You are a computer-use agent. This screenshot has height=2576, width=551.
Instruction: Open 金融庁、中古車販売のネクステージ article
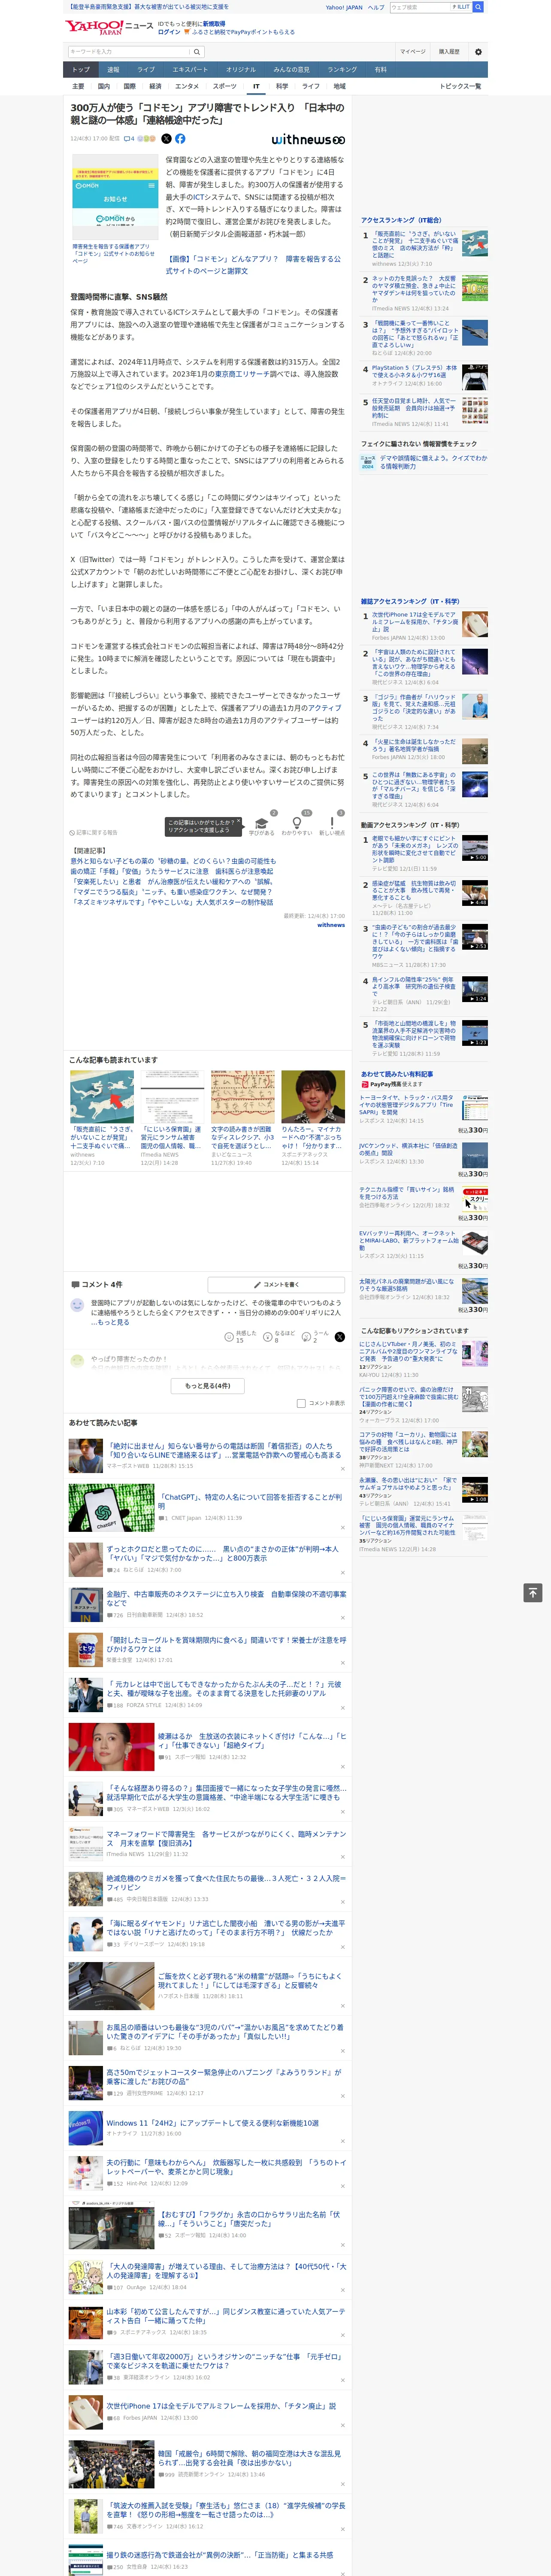[226, 1599]
